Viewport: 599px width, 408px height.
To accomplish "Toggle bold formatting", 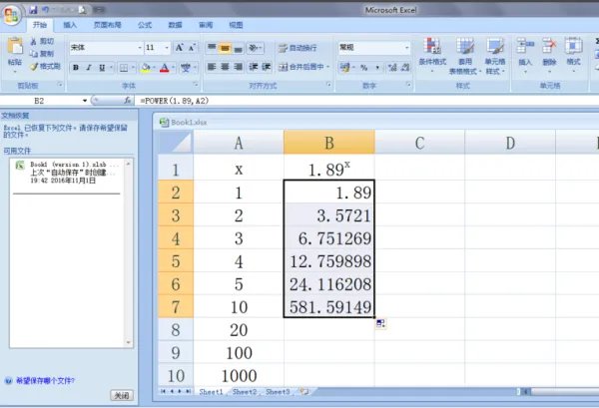I will (x=75, y=67).
